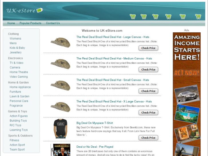Click the car photo in the ad banner
Viewport: 208px width, 156px height.
click(x=187, y=94)
